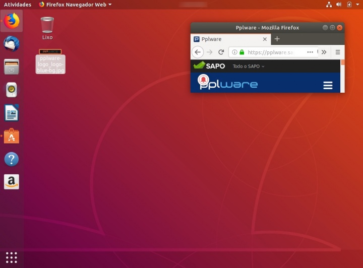Expand the Firefox Navegador Web app menu
The image size is (363, 268).
pyautogui.click(x=75, y=5)
